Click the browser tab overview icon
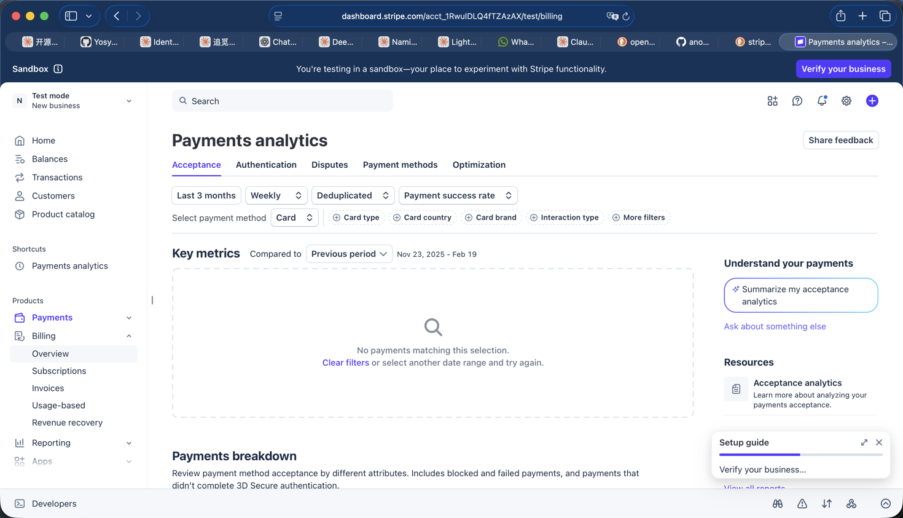 point(885,16)
